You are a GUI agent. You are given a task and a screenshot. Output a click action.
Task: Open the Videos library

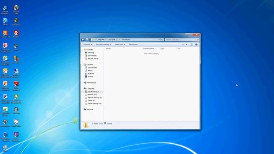[x=89, y=77]
